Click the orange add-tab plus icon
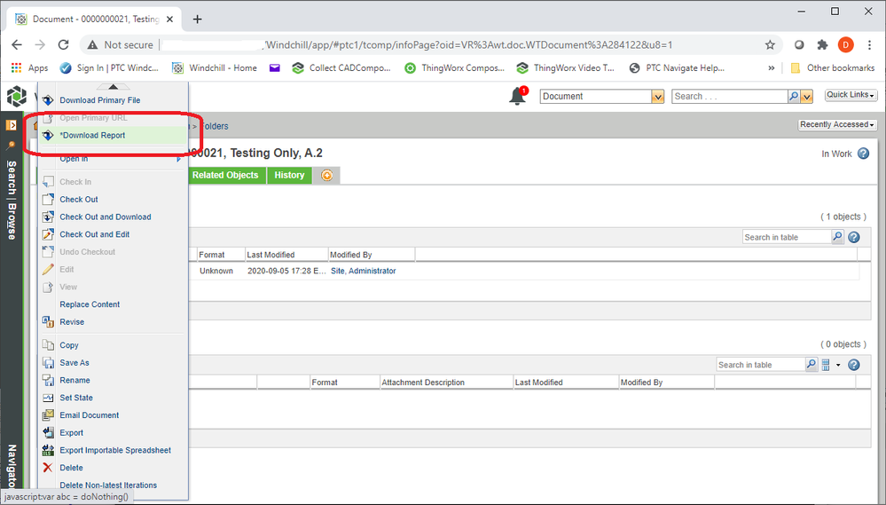This screenshot has width=886, height=505. [x=326, y=176]
